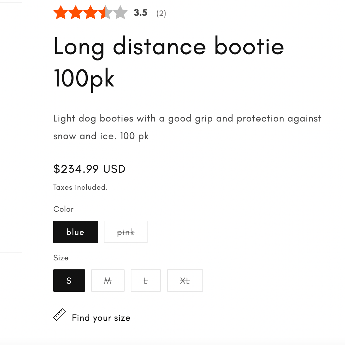Open the (2) reviews count link
345x345 pixels.
pos(161,13)
